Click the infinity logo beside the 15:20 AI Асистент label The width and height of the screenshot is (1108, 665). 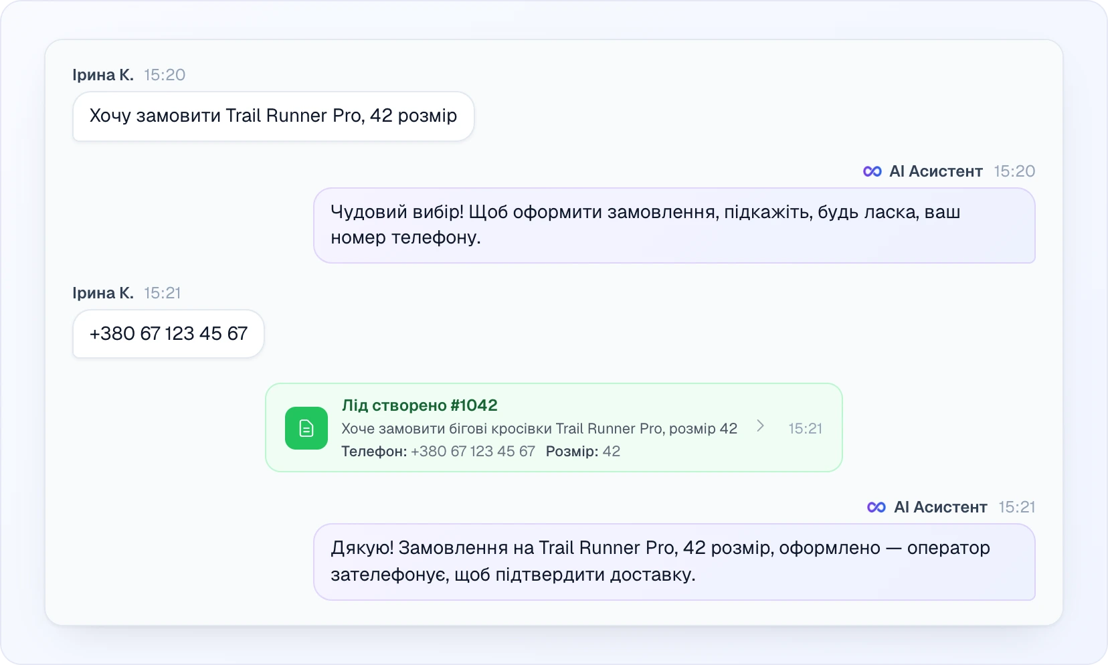click(x=872, y=171)
